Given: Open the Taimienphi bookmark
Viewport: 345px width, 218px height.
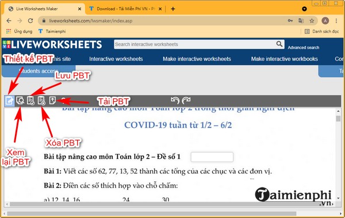Looking at the screenshot, I should pos(52,31).
